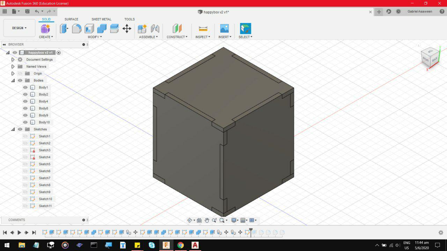Select the Move/Copy tool icon
447x251 pixels.
coord(127,29)
